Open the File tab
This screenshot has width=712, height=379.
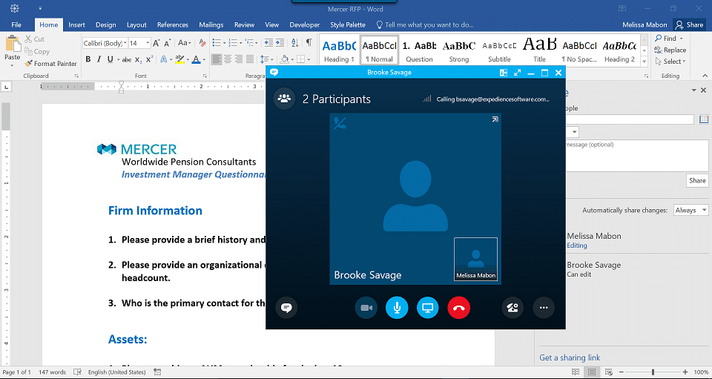[16, 25]
